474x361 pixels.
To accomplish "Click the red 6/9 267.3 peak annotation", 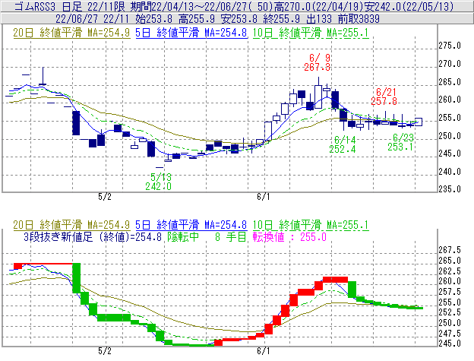I will click(317, 62).
